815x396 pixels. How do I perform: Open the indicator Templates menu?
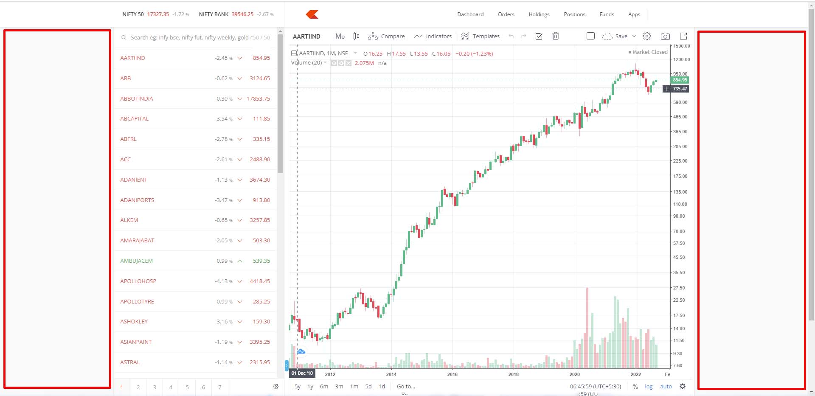click(480, 36)
